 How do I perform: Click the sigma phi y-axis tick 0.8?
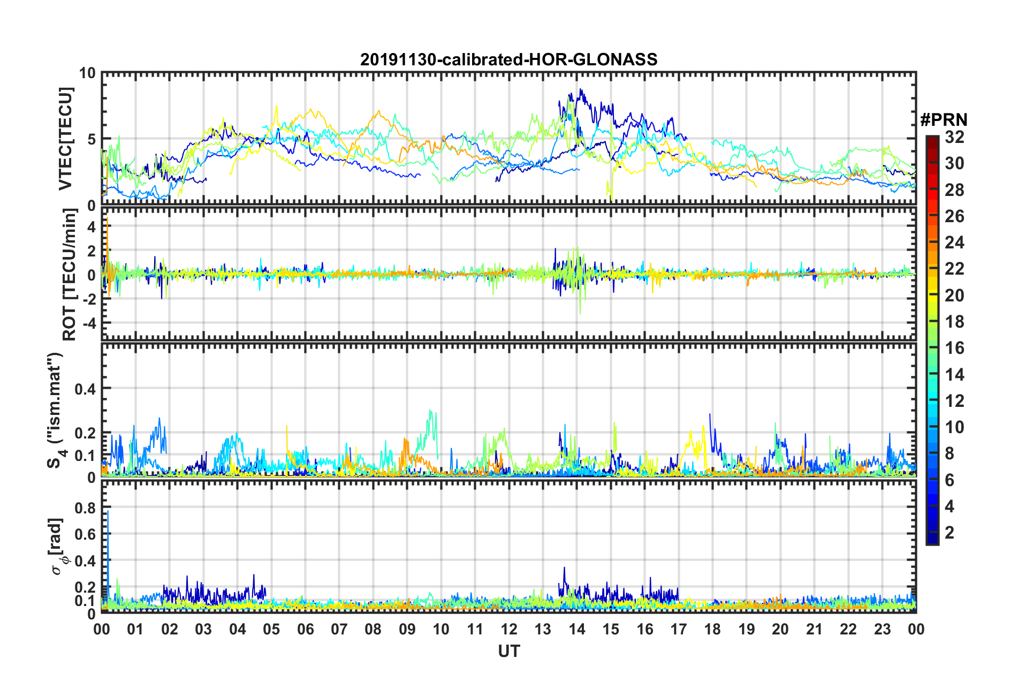tap(85, 508)
